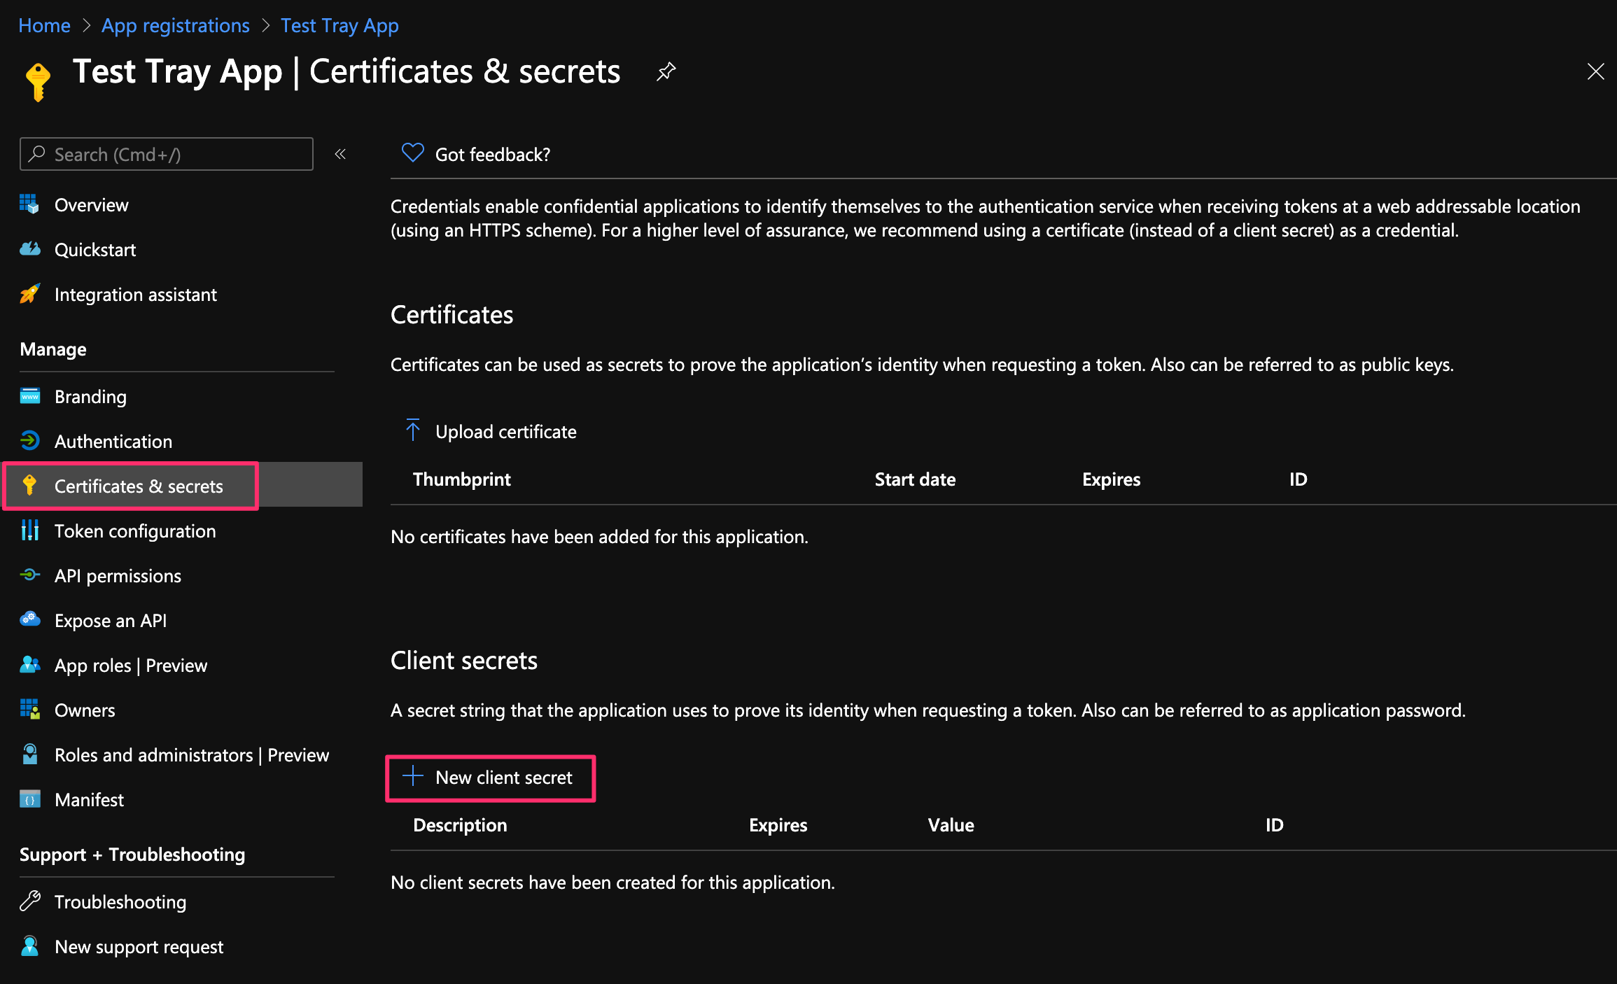The image size is (1617, 984).
Task: Click the search box in the sidebar
Action: point(166,154)
